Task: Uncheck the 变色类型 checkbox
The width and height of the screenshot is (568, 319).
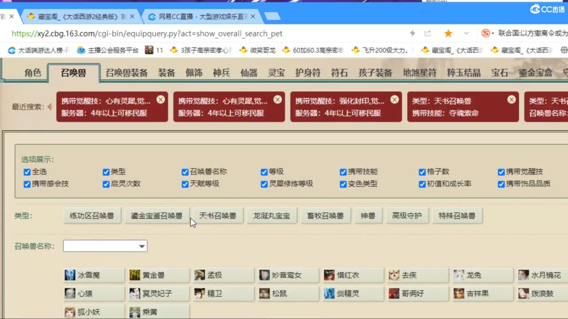Action: coord(343,184)
